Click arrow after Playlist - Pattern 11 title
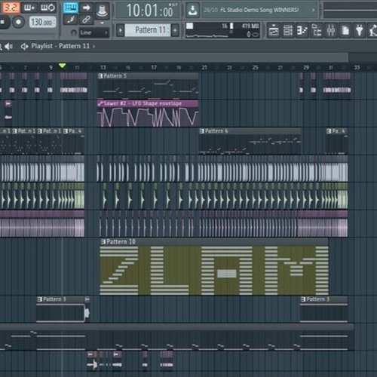The height and width of the screenshot is (377, 377). point(93,47)
